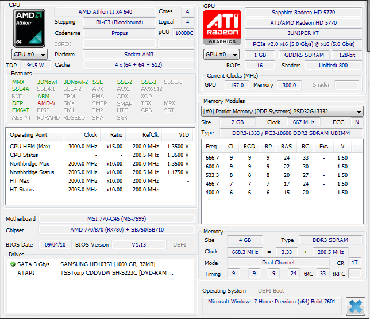Image resolution: width=370 pixels, height=319 pixels.
Task: Open the CPU #0 selector dropdown
Action: (x=29, y=55)
